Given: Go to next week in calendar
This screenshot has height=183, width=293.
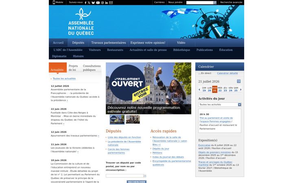Looking at the screenshot, I should coord(241,89).
